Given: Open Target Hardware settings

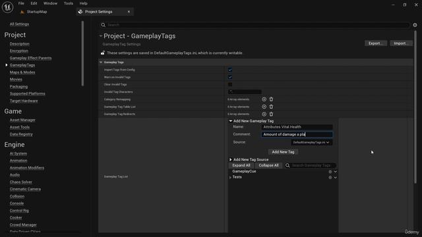Looking at the screenshot, I should [24, 101].
